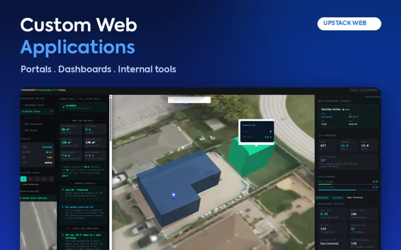Click the buildable type horizontal card
Screen dimensions: 401x250
tap(333, 244)
